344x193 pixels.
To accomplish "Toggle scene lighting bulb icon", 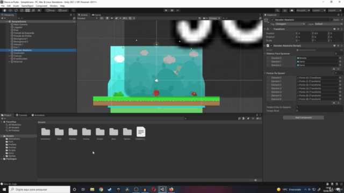I will point(107,18).
